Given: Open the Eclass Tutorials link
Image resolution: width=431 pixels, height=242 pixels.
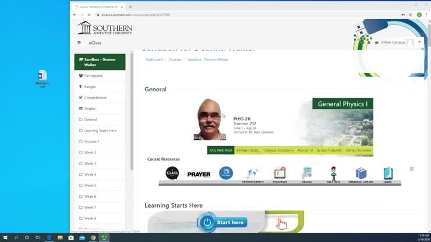Looking at the screenshot, I should click(329, 150).
